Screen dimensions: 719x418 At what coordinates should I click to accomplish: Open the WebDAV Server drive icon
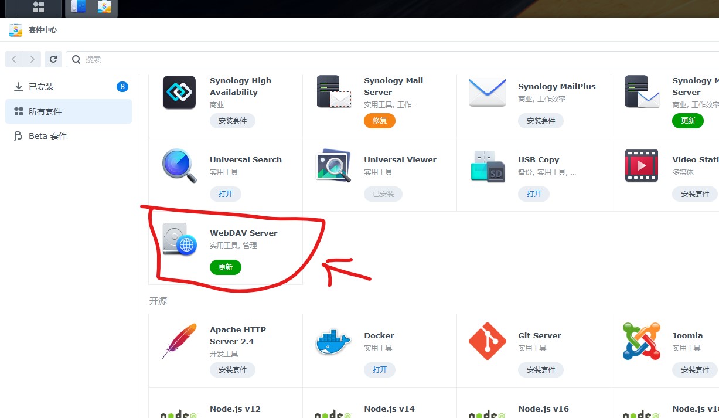pos(179,239)
